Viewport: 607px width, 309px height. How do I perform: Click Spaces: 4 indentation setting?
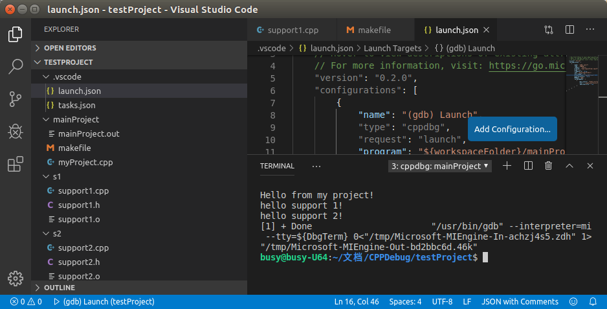[x=405, y=302]
